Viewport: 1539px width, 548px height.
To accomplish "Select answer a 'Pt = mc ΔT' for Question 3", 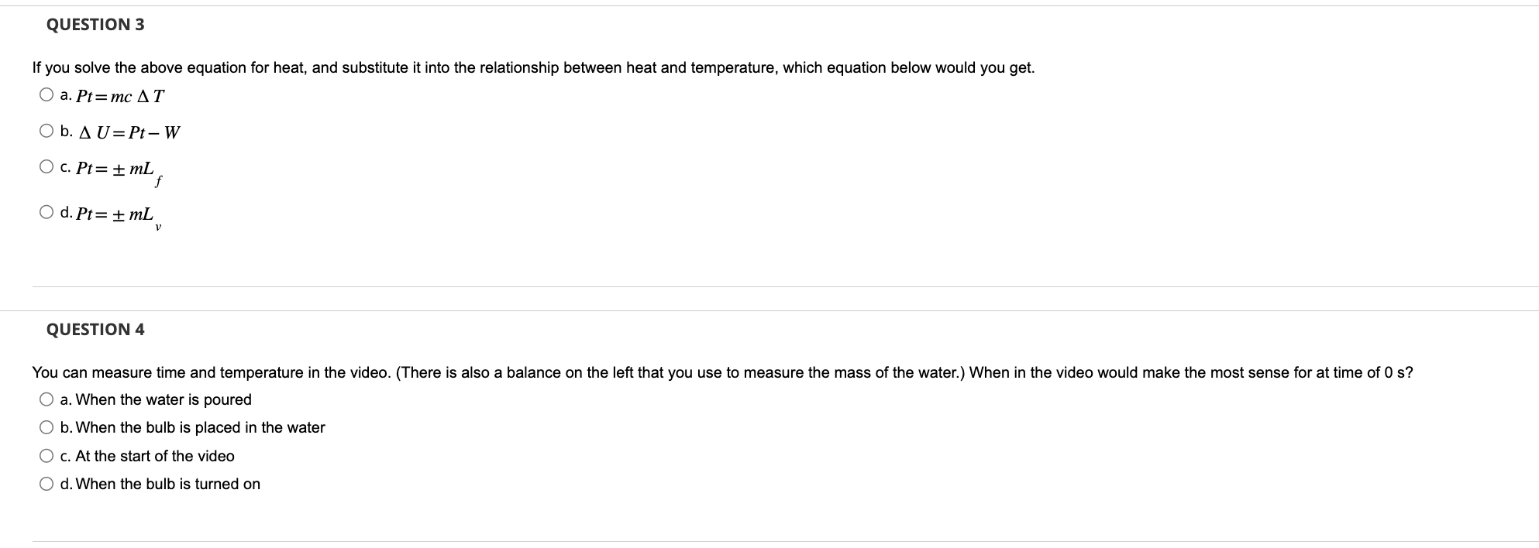I will coord(46,92).
